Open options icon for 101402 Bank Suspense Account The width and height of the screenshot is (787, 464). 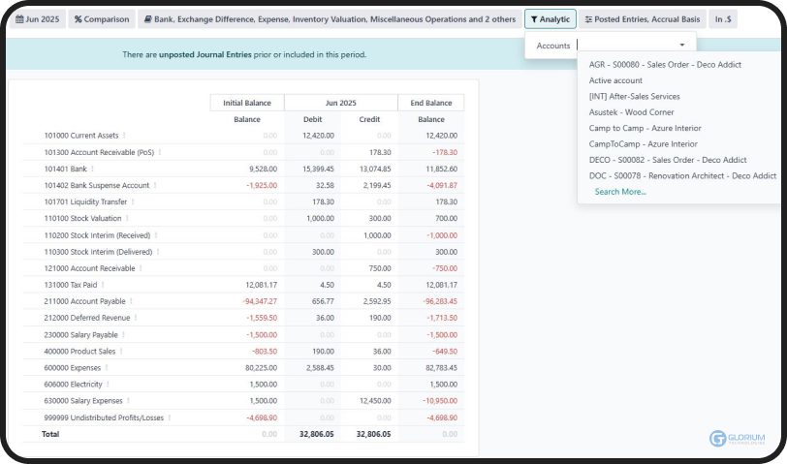(155, 185)
